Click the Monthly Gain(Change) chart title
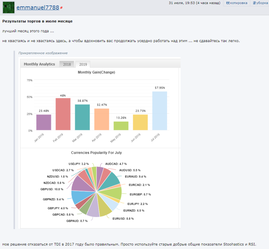Screen dimensions: 269x249 (96, 72)
